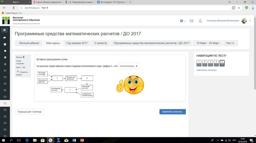Click the Yandex 'Я' home button
Screen dimensions: 256x143
coord(13,8)
